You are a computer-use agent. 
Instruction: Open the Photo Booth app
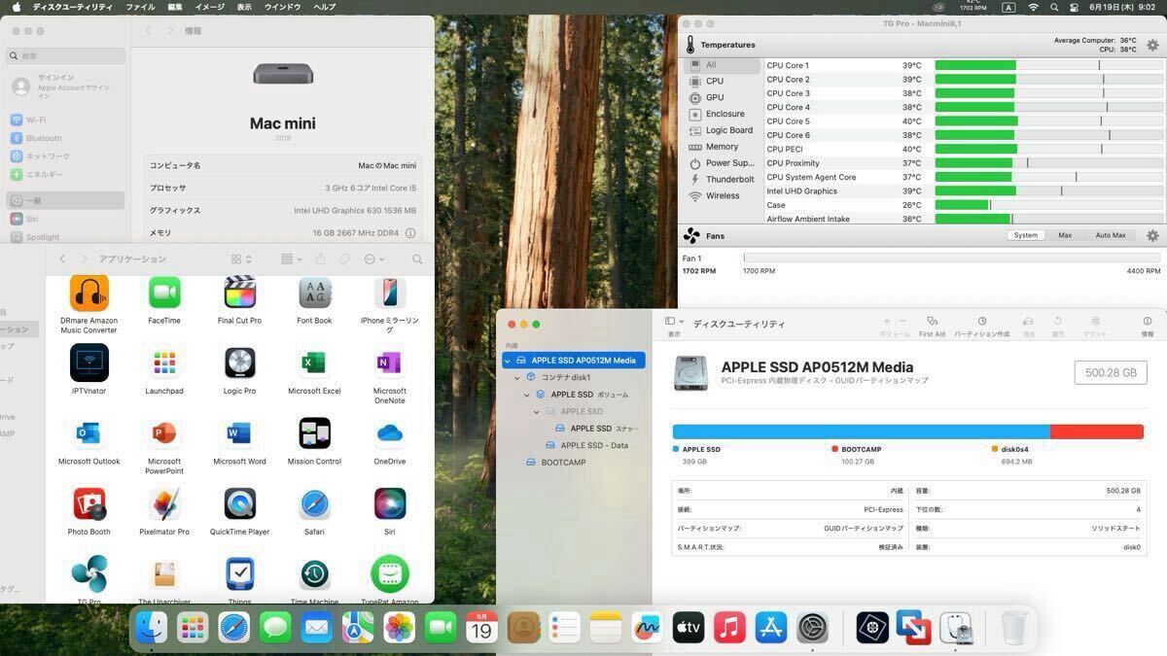click(x=89, y=503)
